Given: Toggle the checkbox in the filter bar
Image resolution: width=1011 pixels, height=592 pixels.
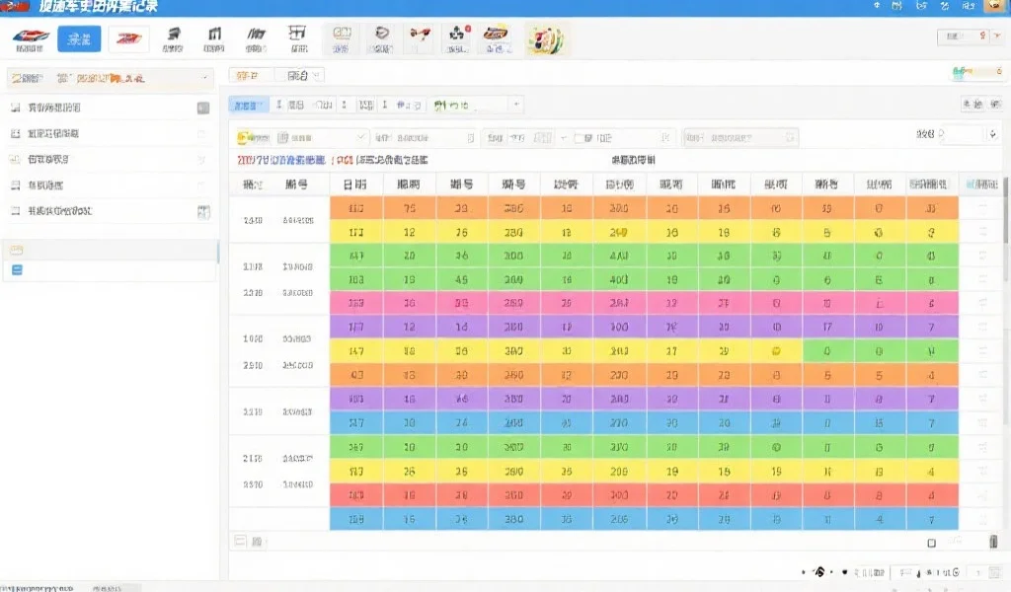Looking at the screenshot, I should click(x=588, y=138).
